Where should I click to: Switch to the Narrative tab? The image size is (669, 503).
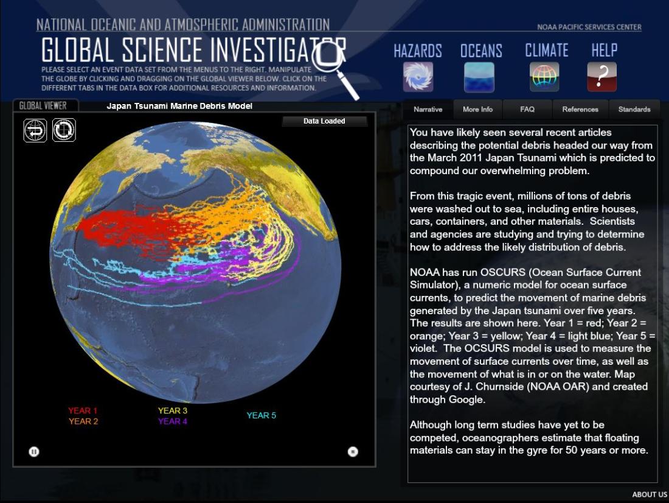point(428,110)
